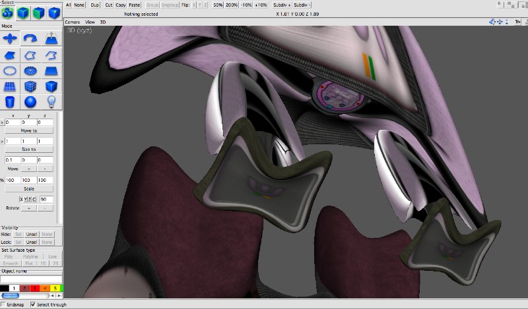The width and height of the screenshot is (528, 309).
Task: Open the Camera menu
Action: tap(73, 22)
